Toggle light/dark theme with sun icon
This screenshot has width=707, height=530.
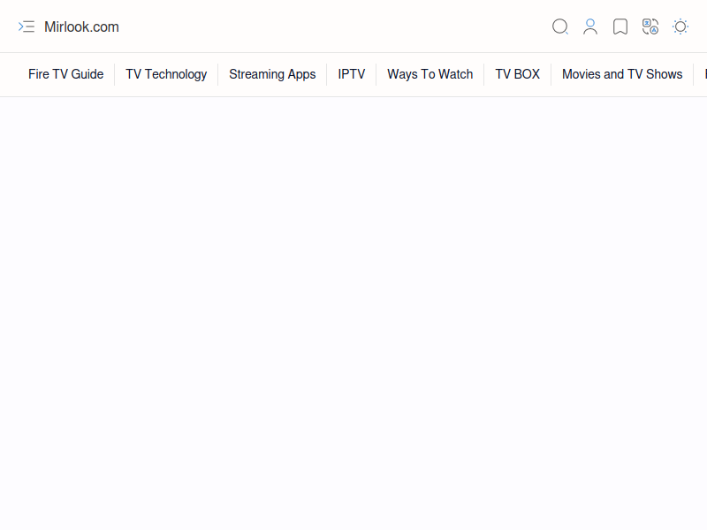point(680,26)
